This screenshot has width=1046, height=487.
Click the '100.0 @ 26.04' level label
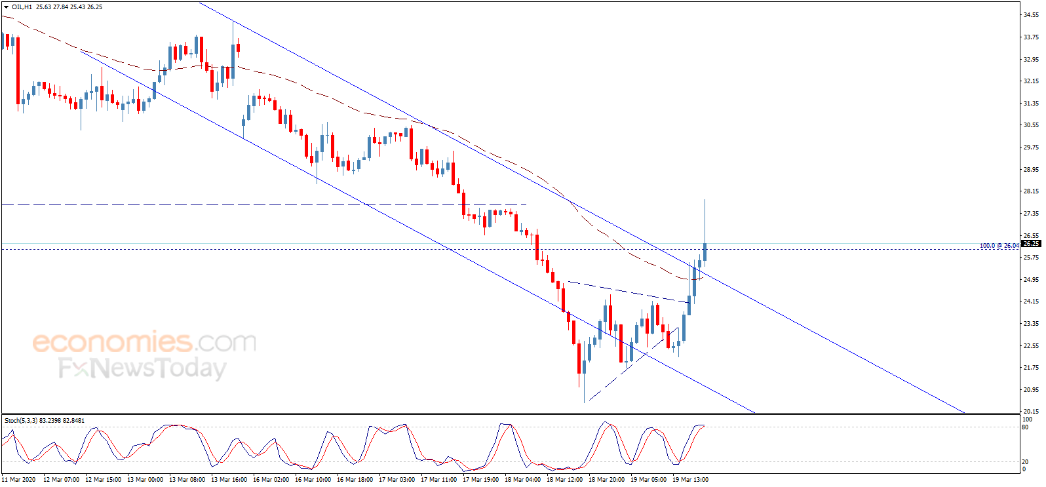[x=999, y=246]
